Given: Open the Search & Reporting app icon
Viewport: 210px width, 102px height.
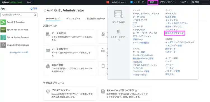Looking at the screenshot, I should tap(3, 22).
